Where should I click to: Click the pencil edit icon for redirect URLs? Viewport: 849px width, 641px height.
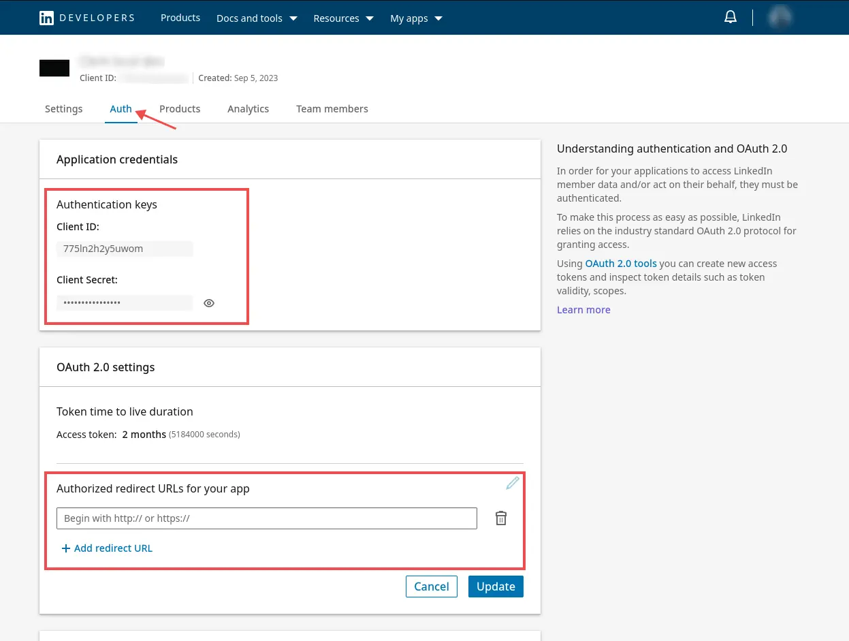513,483
